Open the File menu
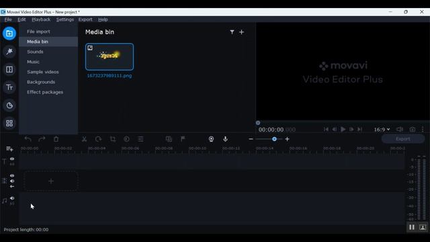Viewport: 430px width, 242px height. [8, 19]
